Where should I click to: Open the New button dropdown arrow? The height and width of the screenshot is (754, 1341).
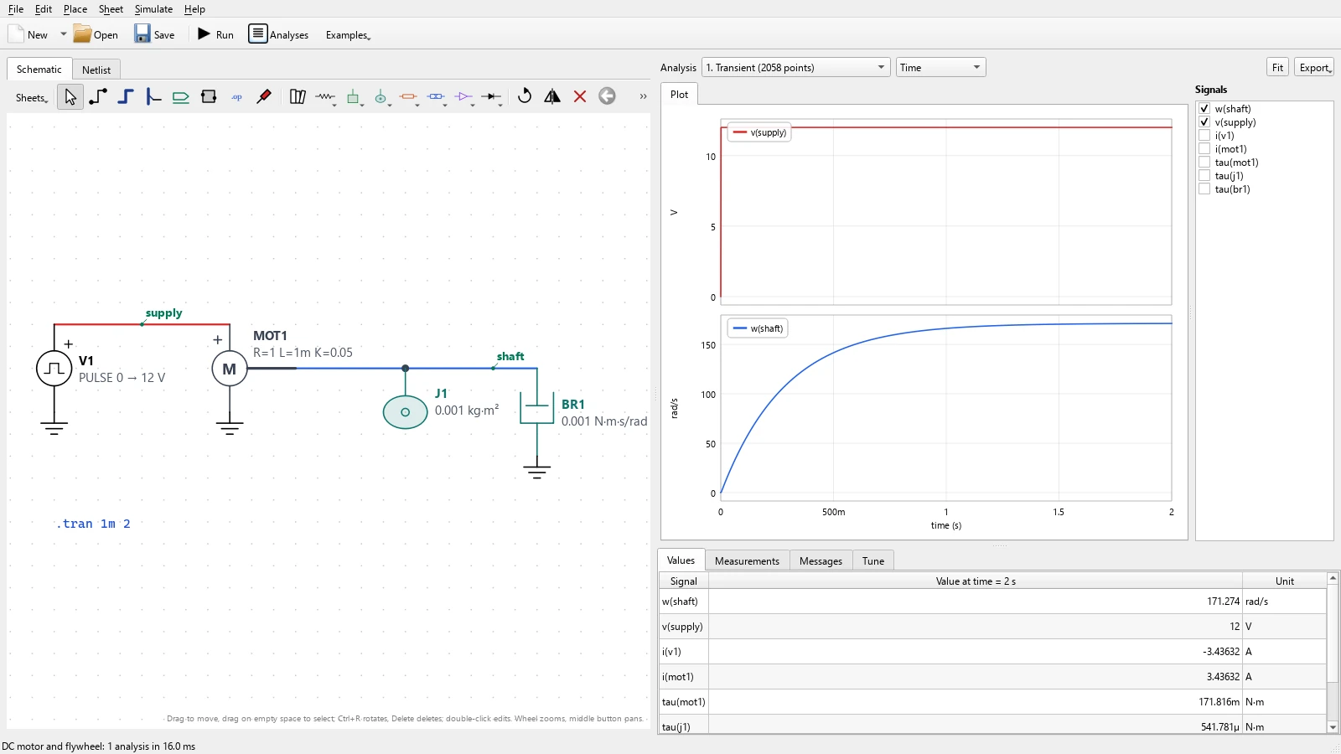[63, 34]
